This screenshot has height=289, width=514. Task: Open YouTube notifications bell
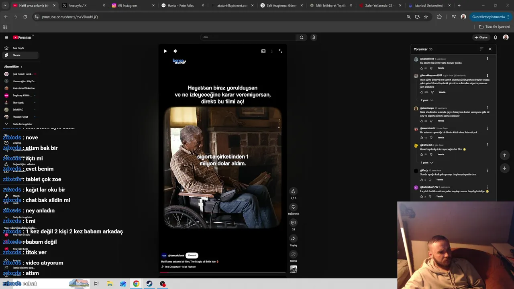(496, 37)
